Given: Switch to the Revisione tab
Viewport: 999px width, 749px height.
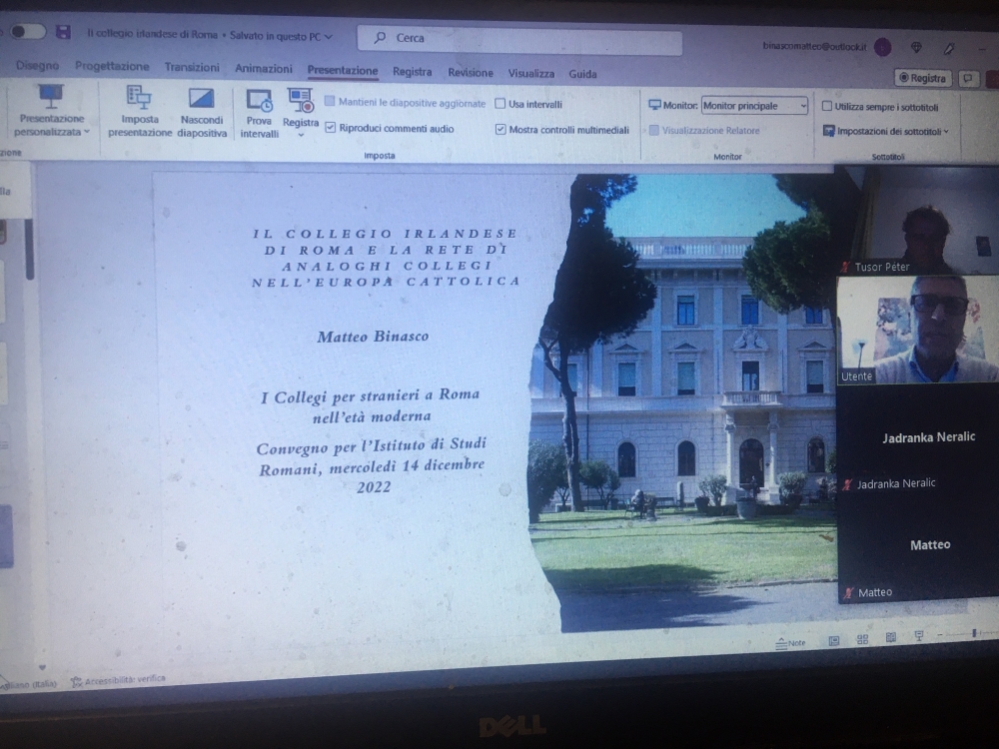Looking at the screenshot, I should pos(471,73).
